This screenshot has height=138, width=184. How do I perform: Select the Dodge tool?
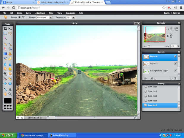point(5,74)
